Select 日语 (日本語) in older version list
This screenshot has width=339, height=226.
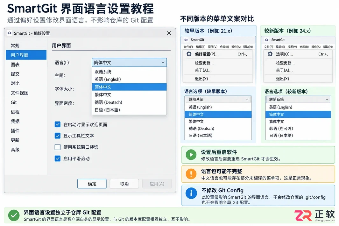click(218, 135)
